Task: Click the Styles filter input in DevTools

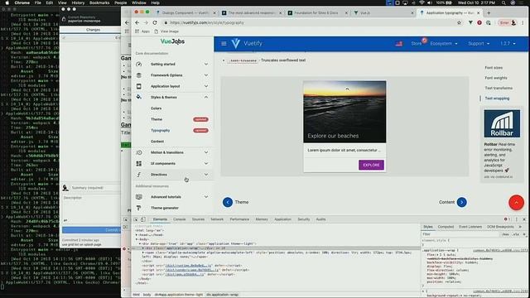Action: pyautogui.click(x=460, y=234)
